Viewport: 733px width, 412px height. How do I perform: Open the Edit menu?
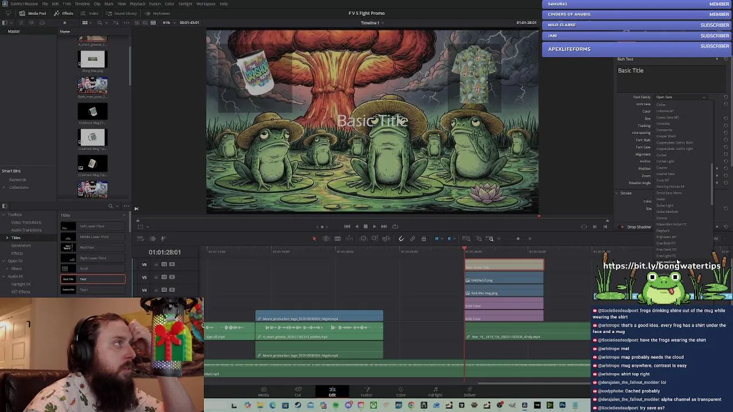(x=55, y=4)
